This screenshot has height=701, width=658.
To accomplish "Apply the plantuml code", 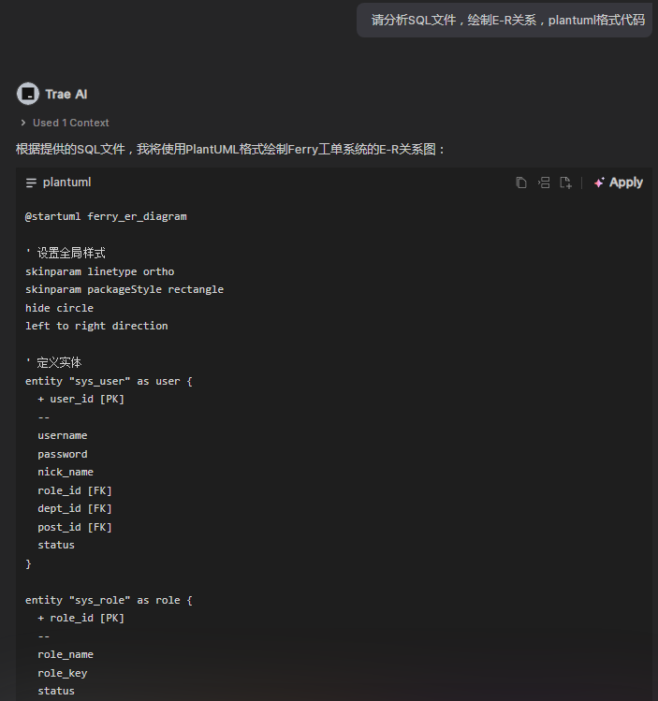I will (618, 183).
